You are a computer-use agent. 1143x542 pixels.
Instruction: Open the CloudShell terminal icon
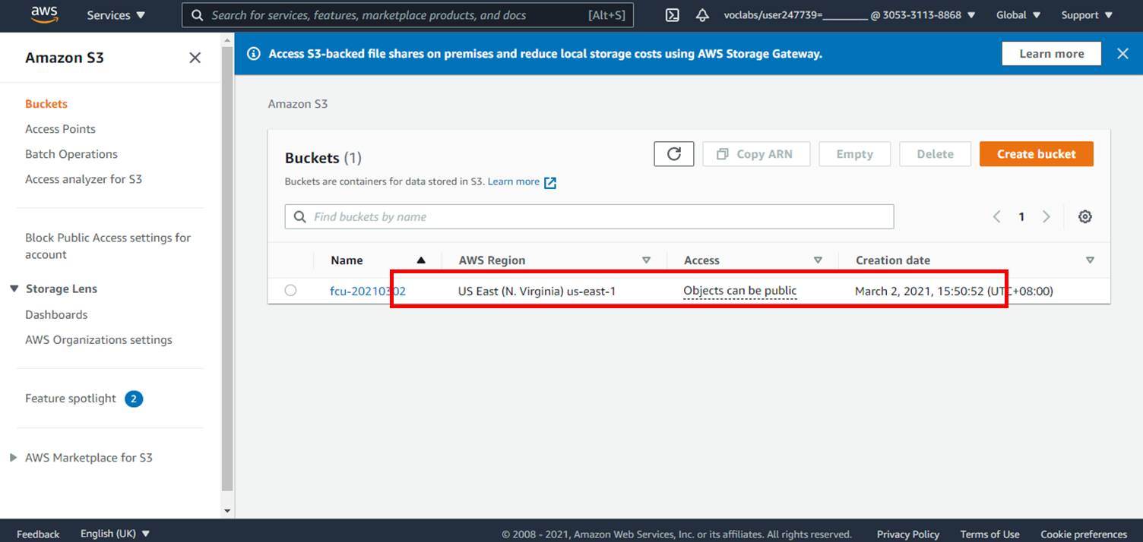672,15
